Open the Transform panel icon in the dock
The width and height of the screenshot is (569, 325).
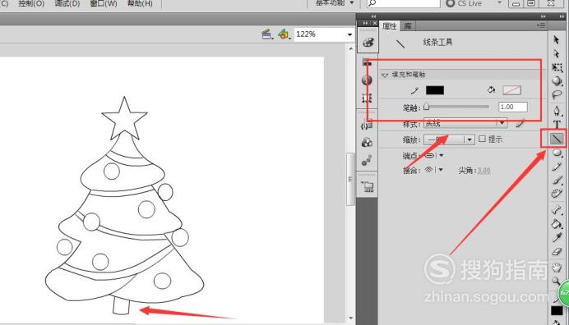tap(367, 98)
